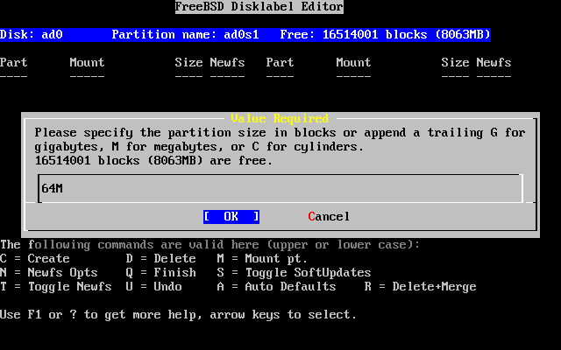Select the 'U = Undo' command text
Screen dimensions: 561x350
pyautogui.click(x=154, y=286)
